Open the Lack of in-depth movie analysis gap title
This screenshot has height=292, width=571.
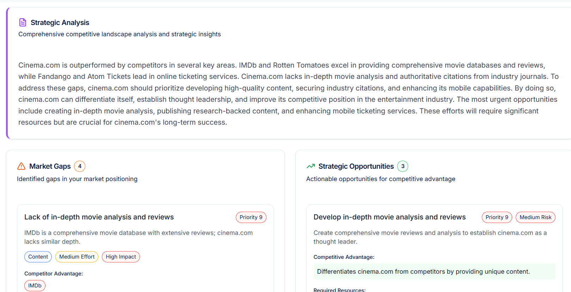[x=99, y=217]
